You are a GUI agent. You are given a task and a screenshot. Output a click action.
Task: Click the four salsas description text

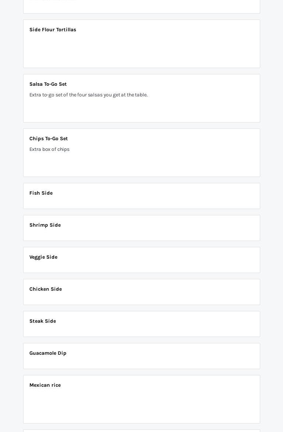(x=88, y=95)
